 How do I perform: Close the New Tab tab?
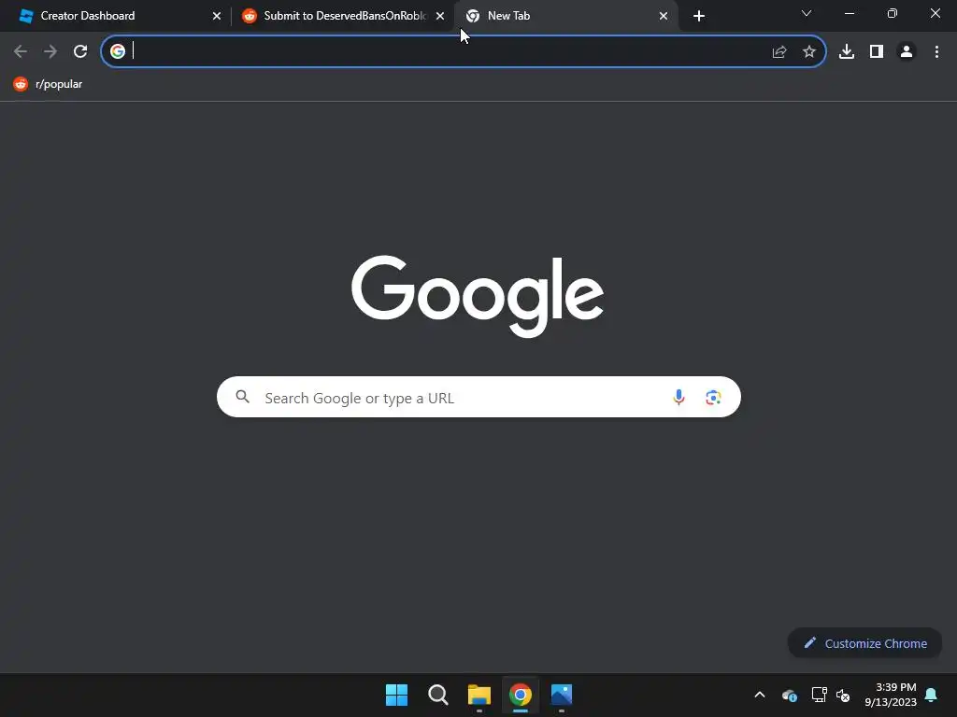[664, 16]
